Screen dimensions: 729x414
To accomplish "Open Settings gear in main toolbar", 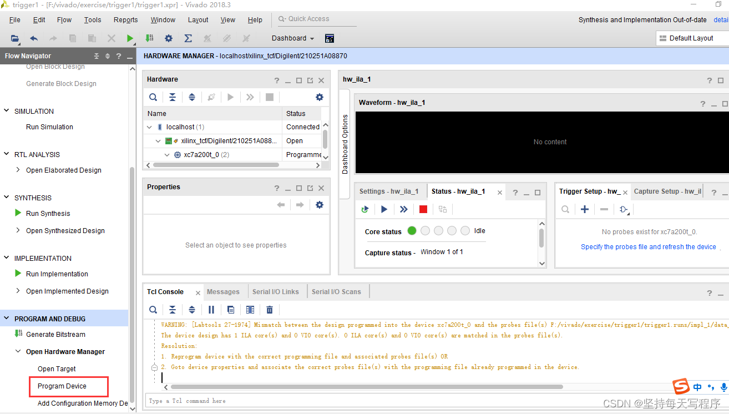I will [169, 38].
